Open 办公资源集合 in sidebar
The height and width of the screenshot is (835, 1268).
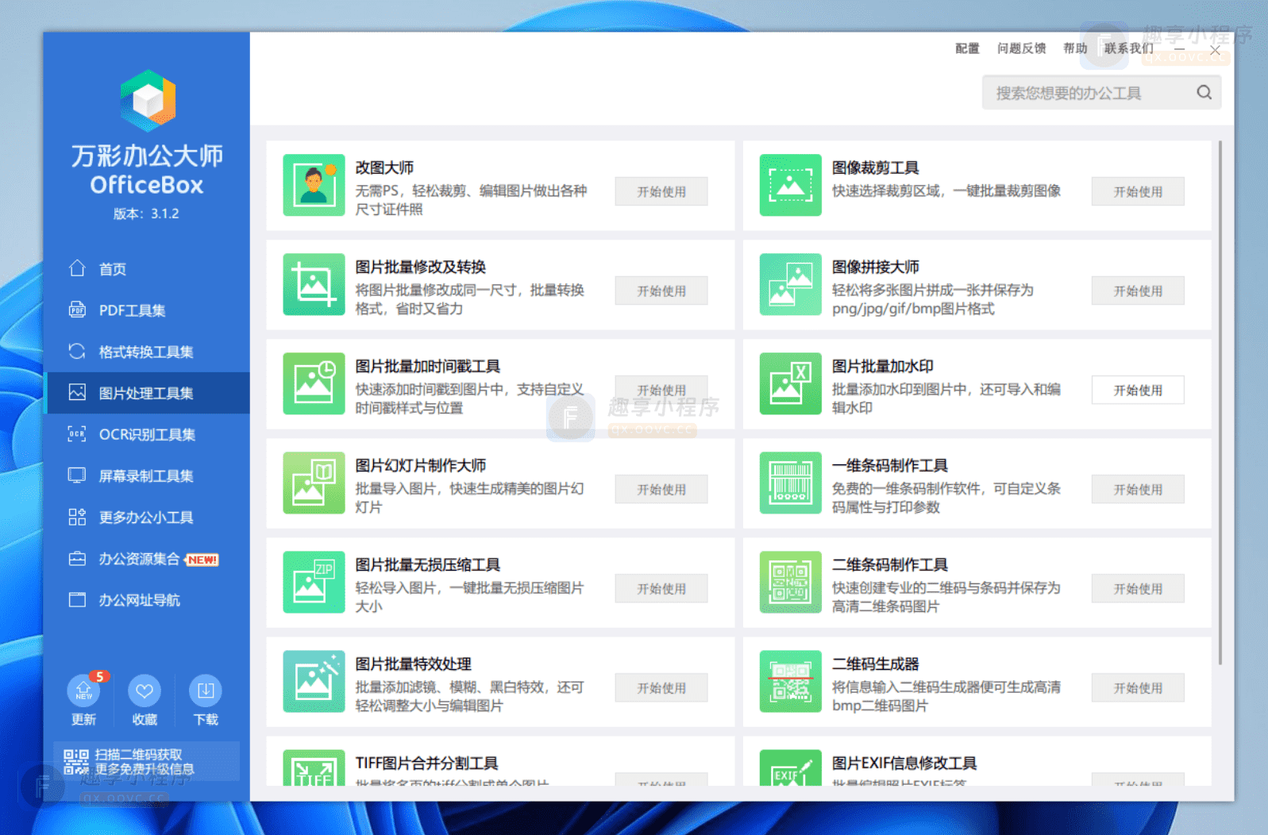click(x=147, y=559)
